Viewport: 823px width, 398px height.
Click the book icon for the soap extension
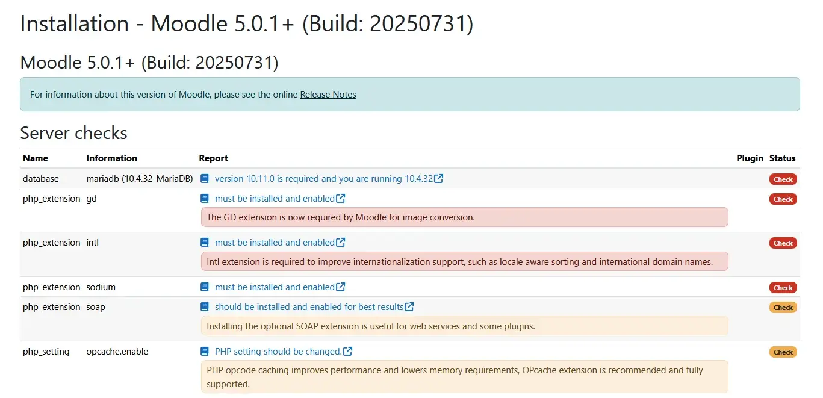(205, 307)
